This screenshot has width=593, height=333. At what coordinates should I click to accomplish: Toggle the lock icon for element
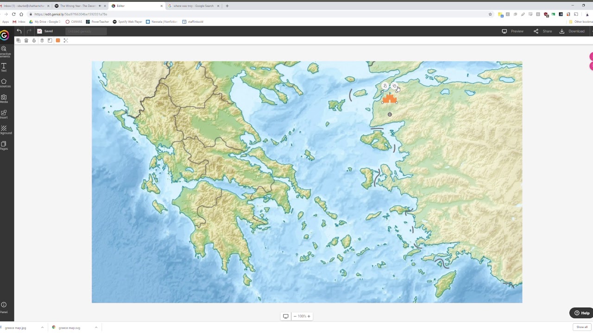(x=34, y=41)
